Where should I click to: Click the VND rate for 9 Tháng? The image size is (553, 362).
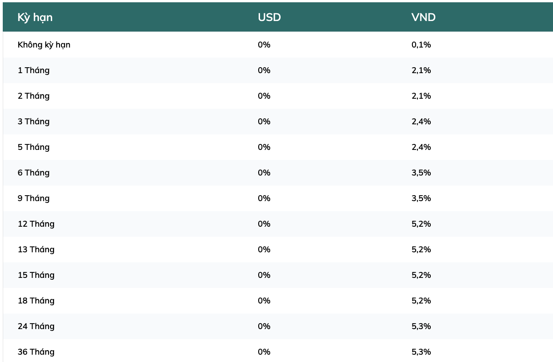click(421, 198)
